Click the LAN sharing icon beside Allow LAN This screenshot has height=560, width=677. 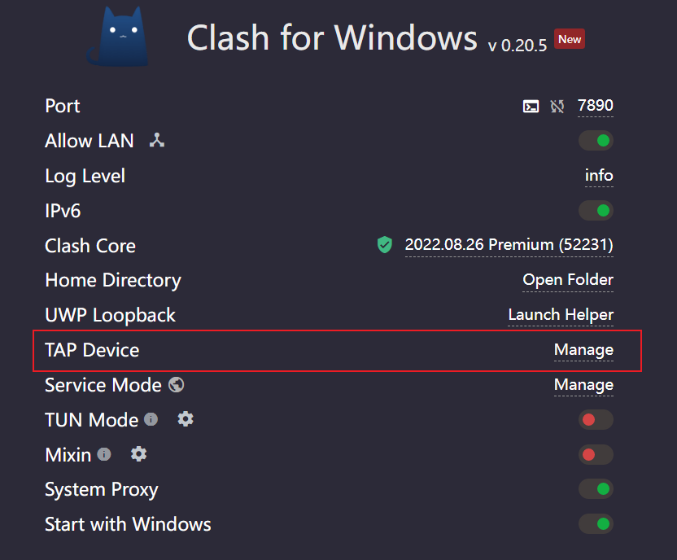[155, 140]
